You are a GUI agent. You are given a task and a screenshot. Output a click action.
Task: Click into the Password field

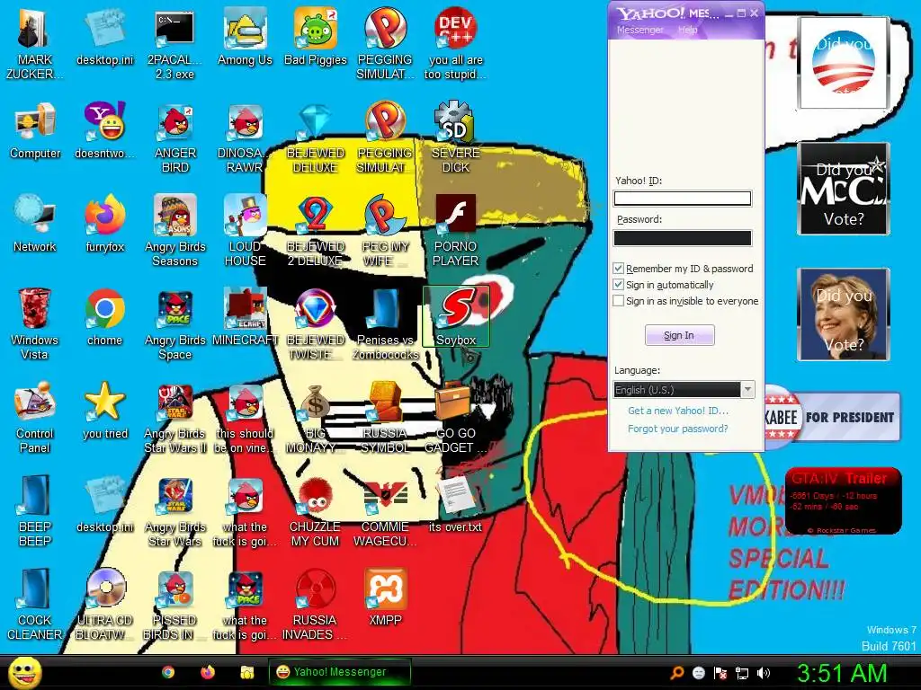point(683,237)
